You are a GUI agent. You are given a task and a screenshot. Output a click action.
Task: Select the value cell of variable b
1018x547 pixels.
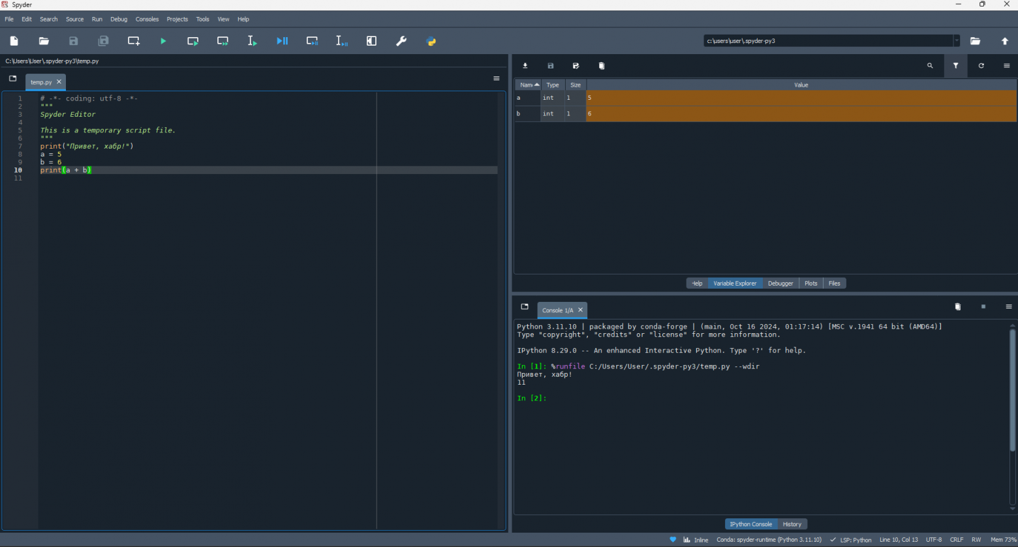pyautogui.click(x=801, y=114)
